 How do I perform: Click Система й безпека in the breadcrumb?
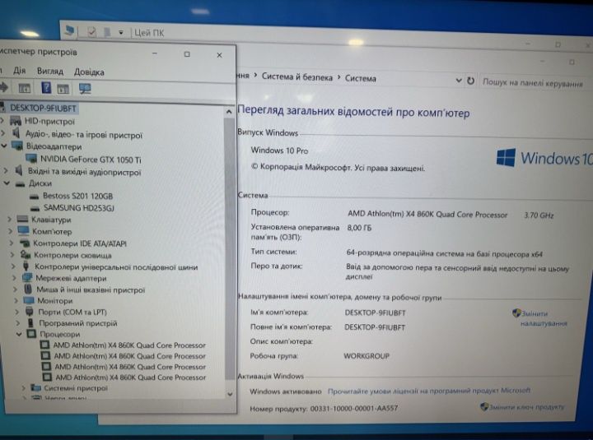[296, 77]
